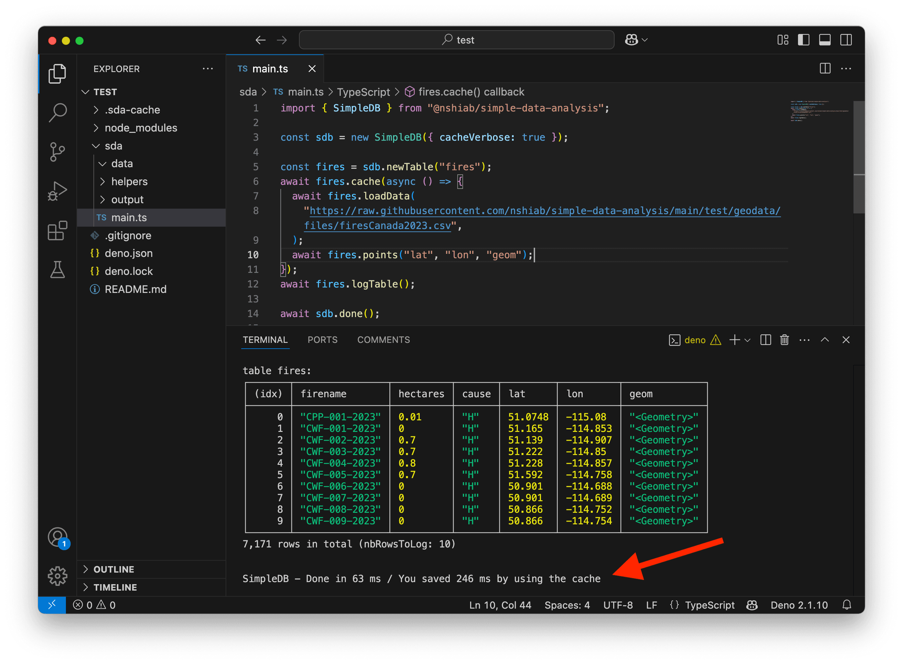
Task: Switch to the TERMINAL tab
Action: [265, 340]
